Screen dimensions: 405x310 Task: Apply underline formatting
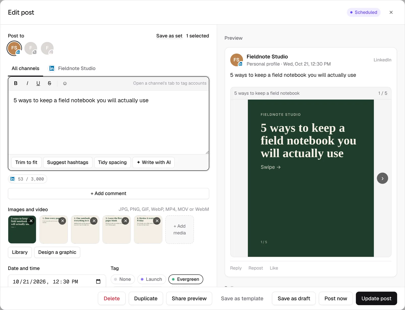(38, 83)
